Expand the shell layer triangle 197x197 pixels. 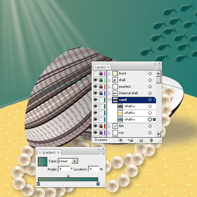coord(109,80)
